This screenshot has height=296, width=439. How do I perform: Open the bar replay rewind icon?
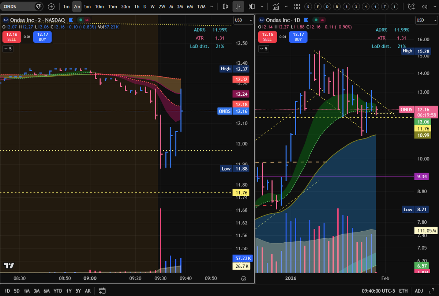pyautogui.click(x=424, y=7)
